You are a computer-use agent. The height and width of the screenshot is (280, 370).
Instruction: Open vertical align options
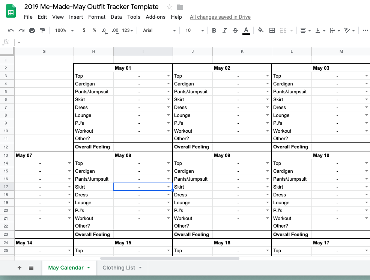tap(320, 30)
